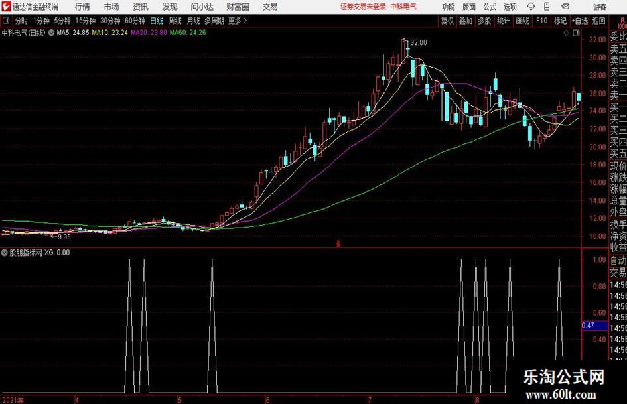Switch to 分时 chart tab
This screenshot has width=627, height=404.
pyautogui.click(x=21, y=21)
